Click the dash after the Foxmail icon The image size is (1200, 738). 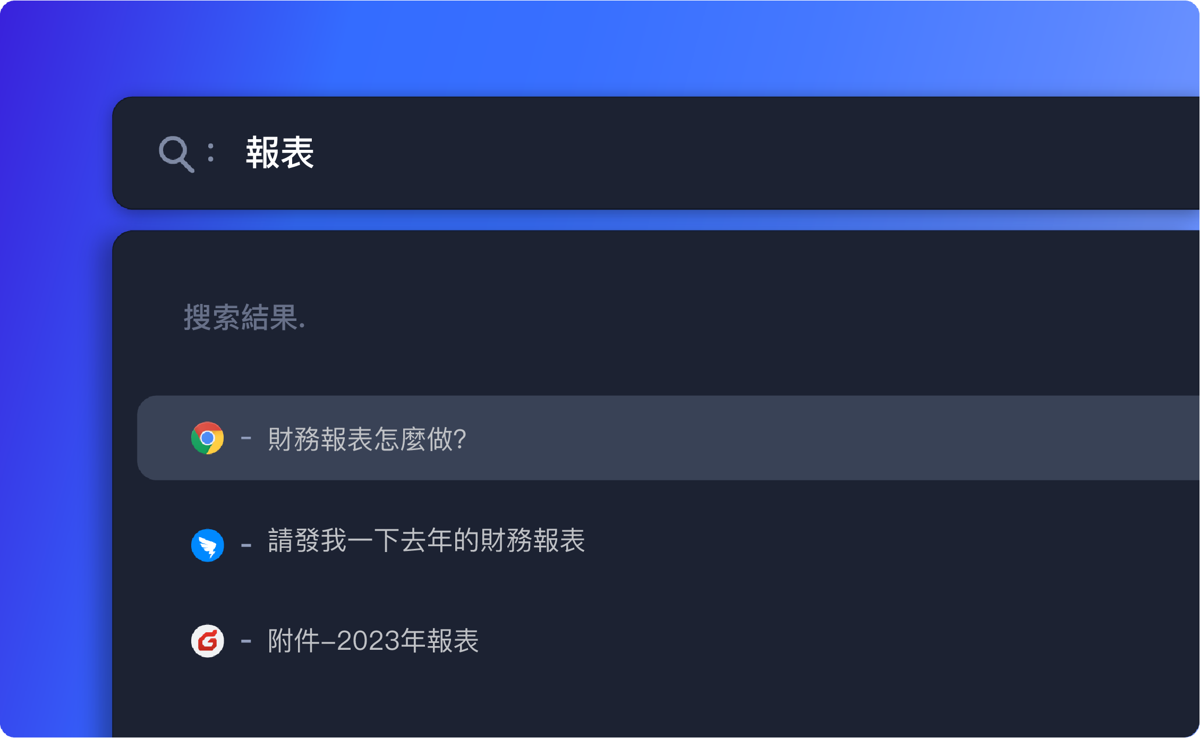(x=246, y=641)
